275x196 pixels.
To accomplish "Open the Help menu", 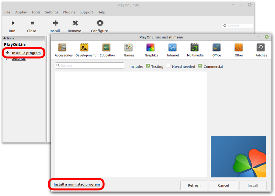I will click(101, 12).
